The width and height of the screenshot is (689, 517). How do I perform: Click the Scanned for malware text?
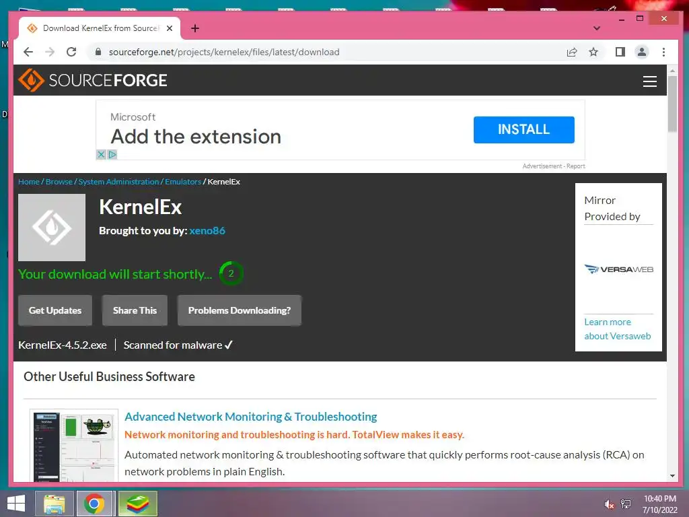click(178, 345)
